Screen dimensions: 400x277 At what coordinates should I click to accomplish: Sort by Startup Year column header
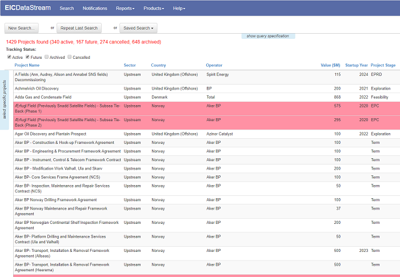[357, 65]
